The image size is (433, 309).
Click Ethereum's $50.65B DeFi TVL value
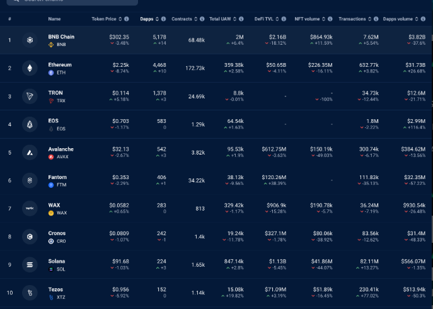point(276,65)
